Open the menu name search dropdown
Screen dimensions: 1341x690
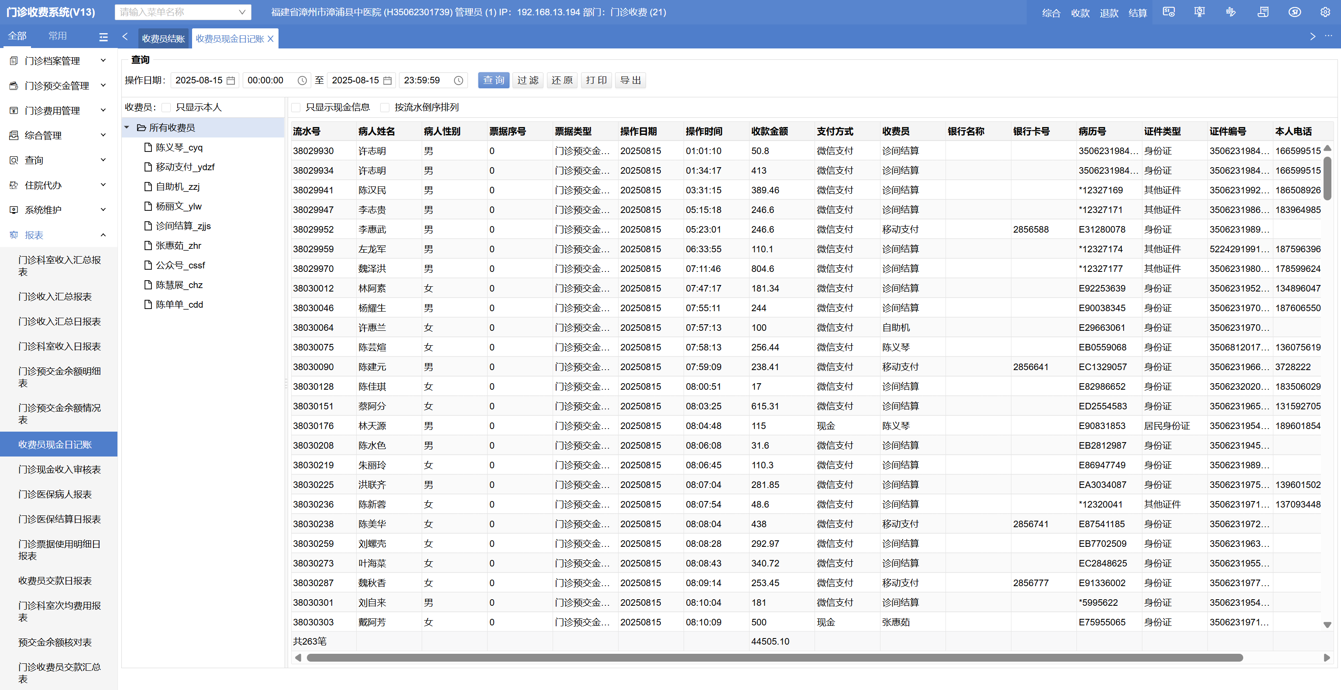coord(241,12)
